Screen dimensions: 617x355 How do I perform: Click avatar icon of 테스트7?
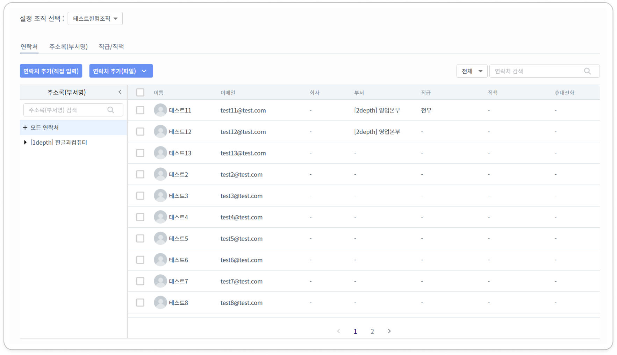tap(160, 281)
